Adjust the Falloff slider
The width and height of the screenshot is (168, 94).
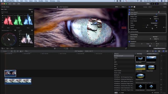pos(146,27)
